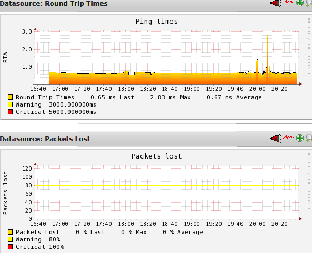Click the orange Packets Lost legend swatch
Viewport: 312px width, 253px height.
(10, 232)
